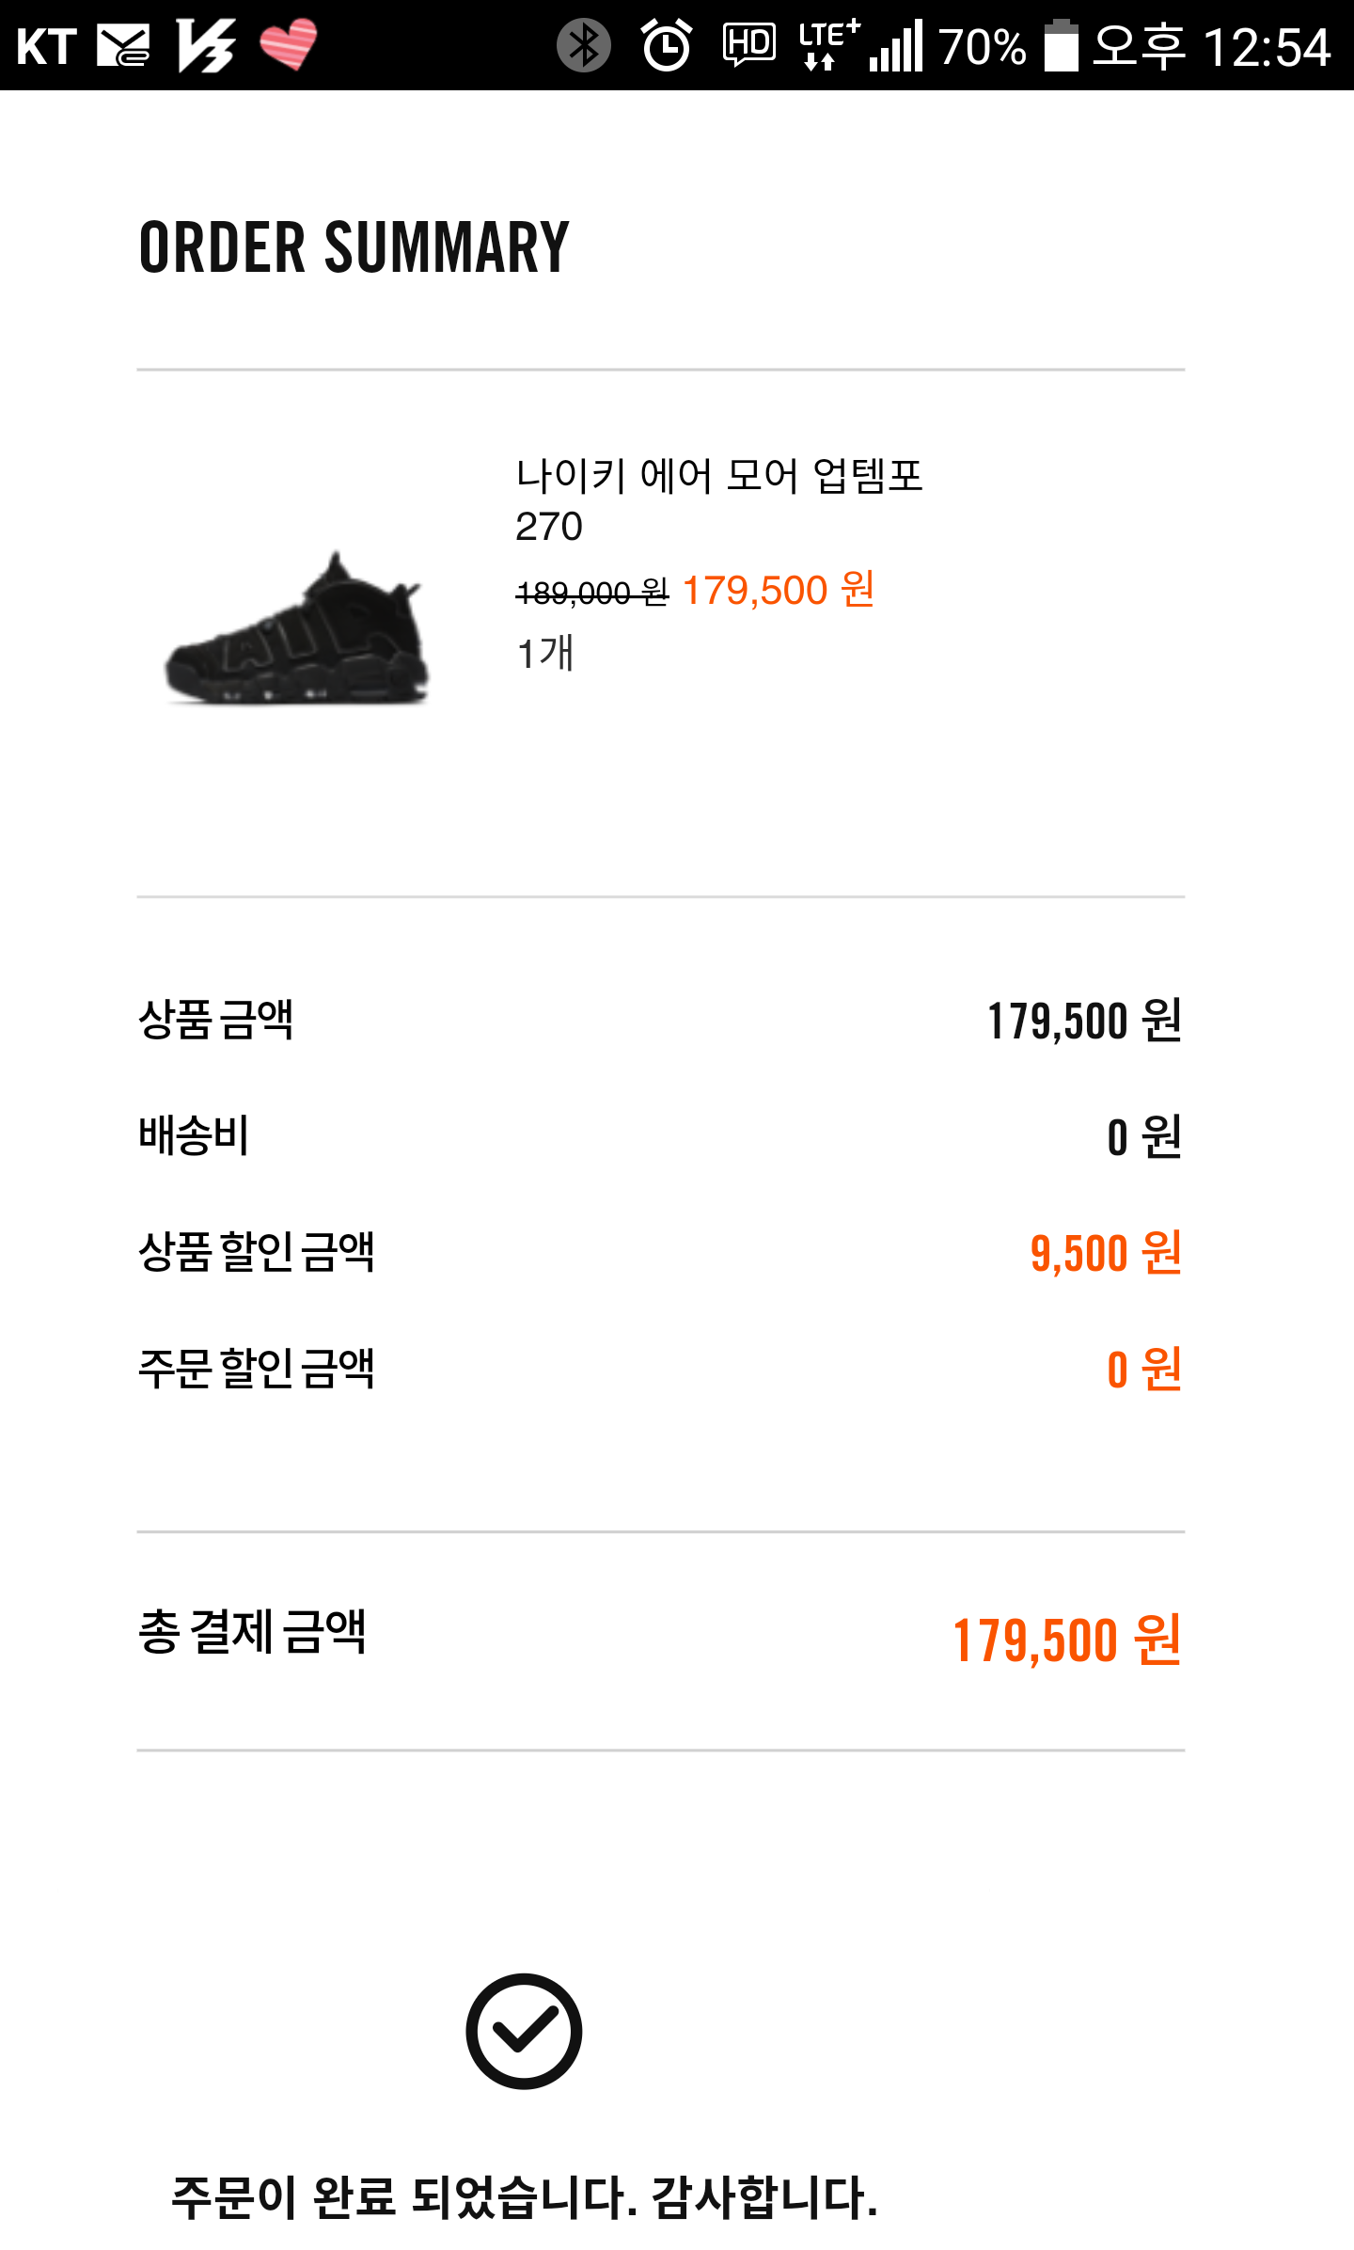Tap the battery status icon
The image size is (1354, 2250).
pyautogui.click(x=1061, y=45)
